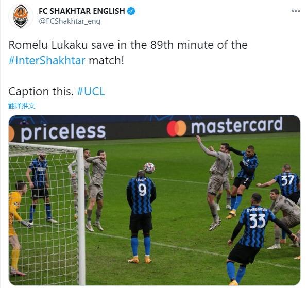Open the @FCShakhtar_eng handle
Viewport: 307px width, 288px height.
[70, 21]
